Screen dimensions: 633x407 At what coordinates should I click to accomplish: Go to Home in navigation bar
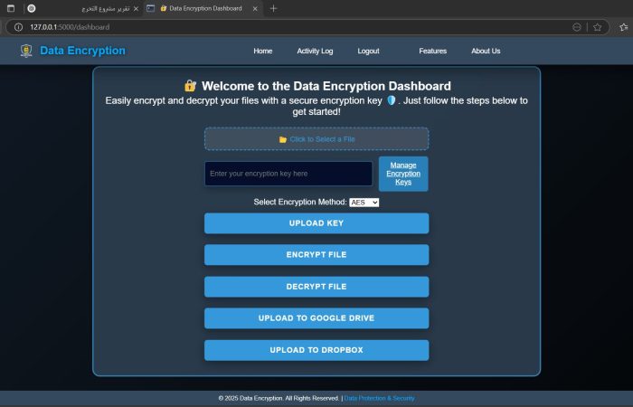(262, 52)
